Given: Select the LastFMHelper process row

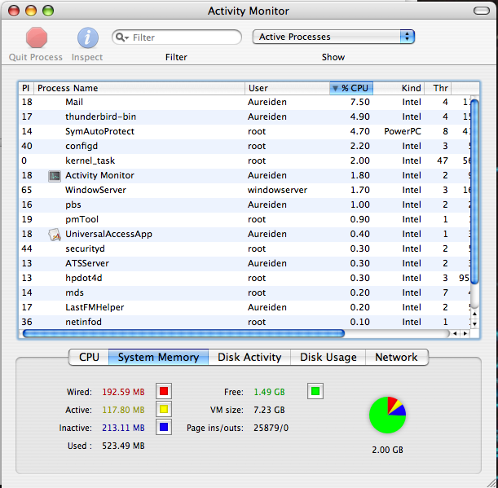Looking at the screenshot, I should coord(245,307).
